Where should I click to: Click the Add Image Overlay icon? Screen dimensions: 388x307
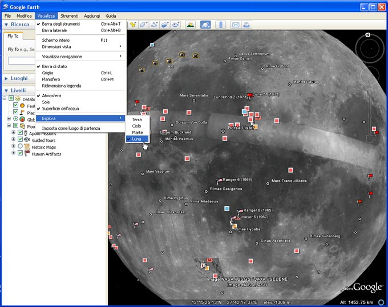click(165, 25)
